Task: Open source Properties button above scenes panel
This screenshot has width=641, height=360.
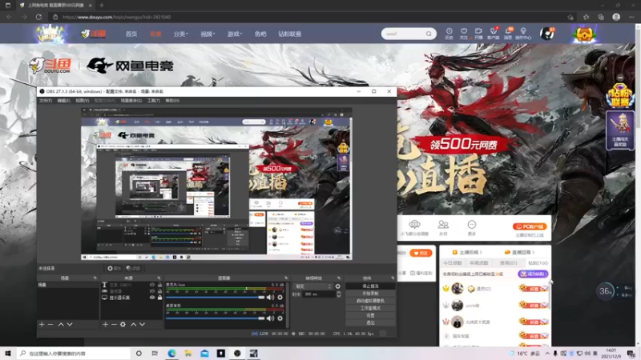Action: [x=114, y=268]
